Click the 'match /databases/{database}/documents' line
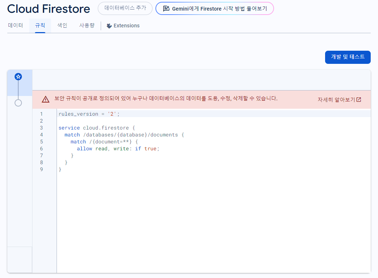 click(124, 135)
